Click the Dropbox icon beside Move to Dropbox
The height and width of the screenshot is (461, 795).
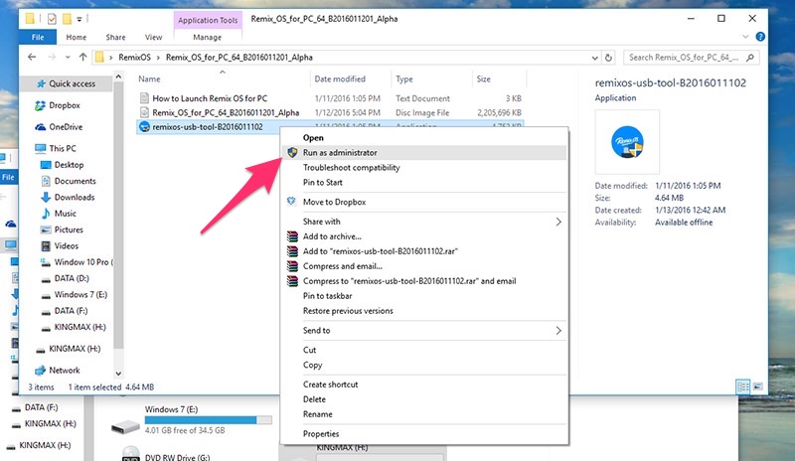coord(291,202)
